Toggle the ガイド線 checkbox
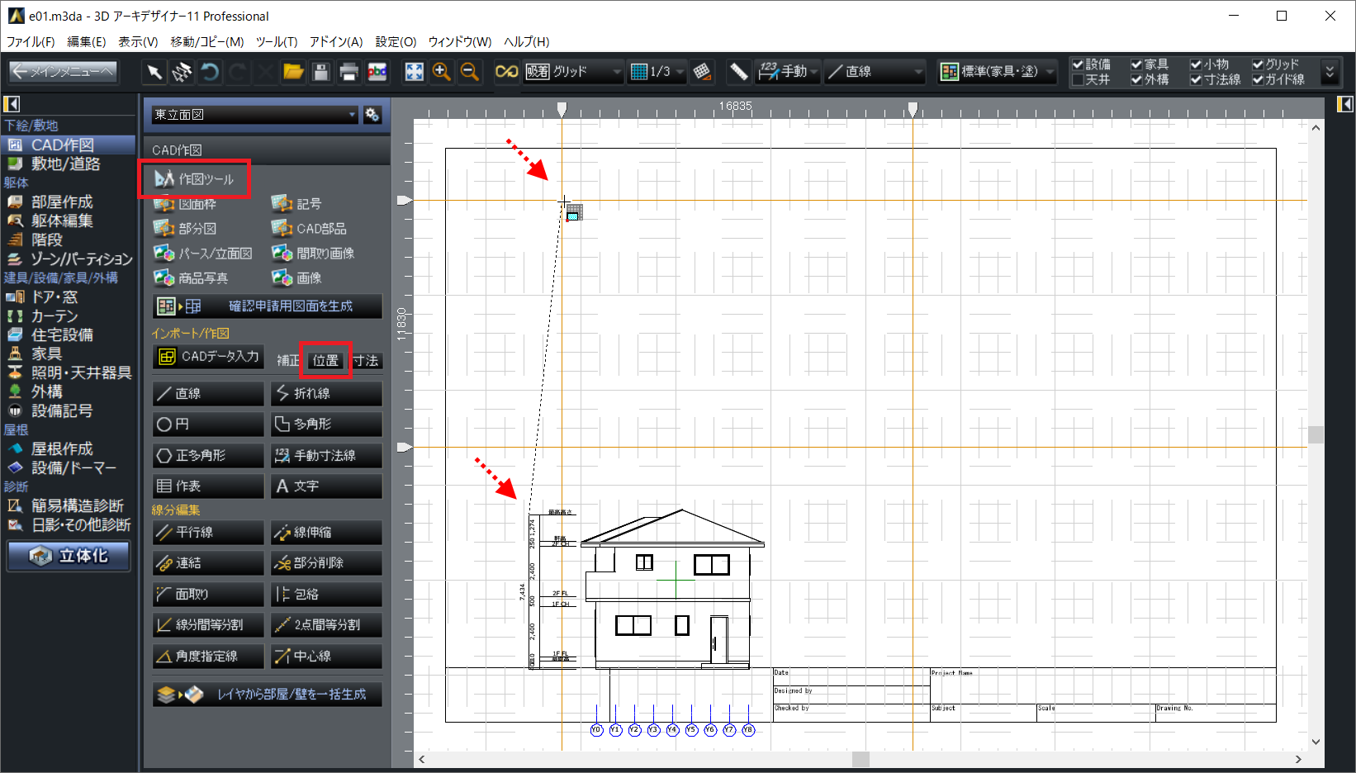 1258,80
